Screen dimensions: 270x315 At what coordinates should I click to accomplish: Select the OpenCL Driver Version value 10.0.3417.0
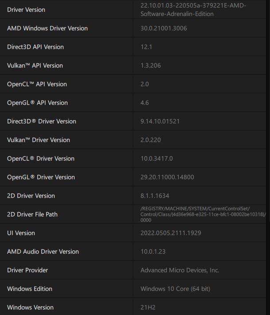(157, 159)
